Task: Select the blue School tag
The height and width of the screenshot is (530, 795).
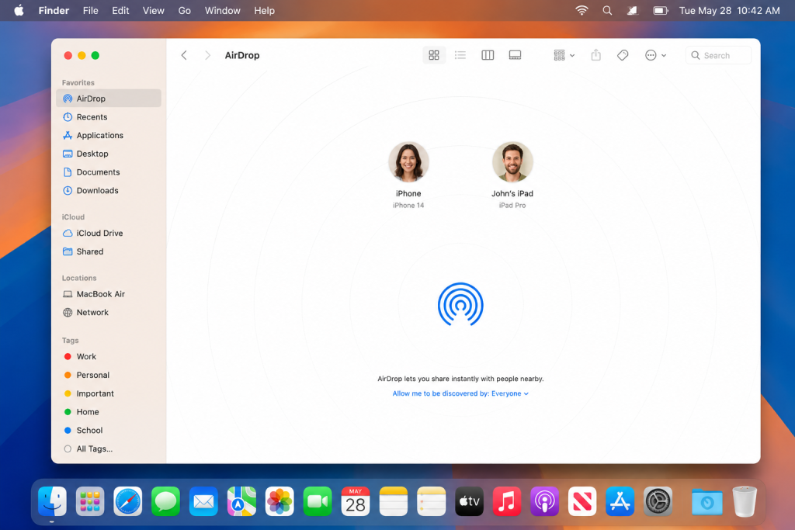Action: coord(109,430)
